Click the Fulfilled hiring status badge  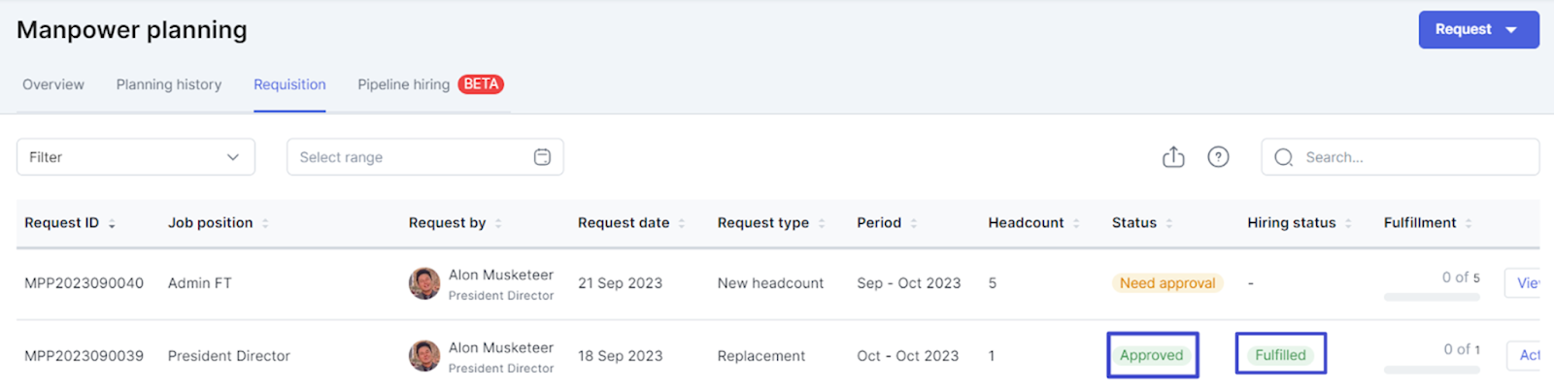[1280, 355]
